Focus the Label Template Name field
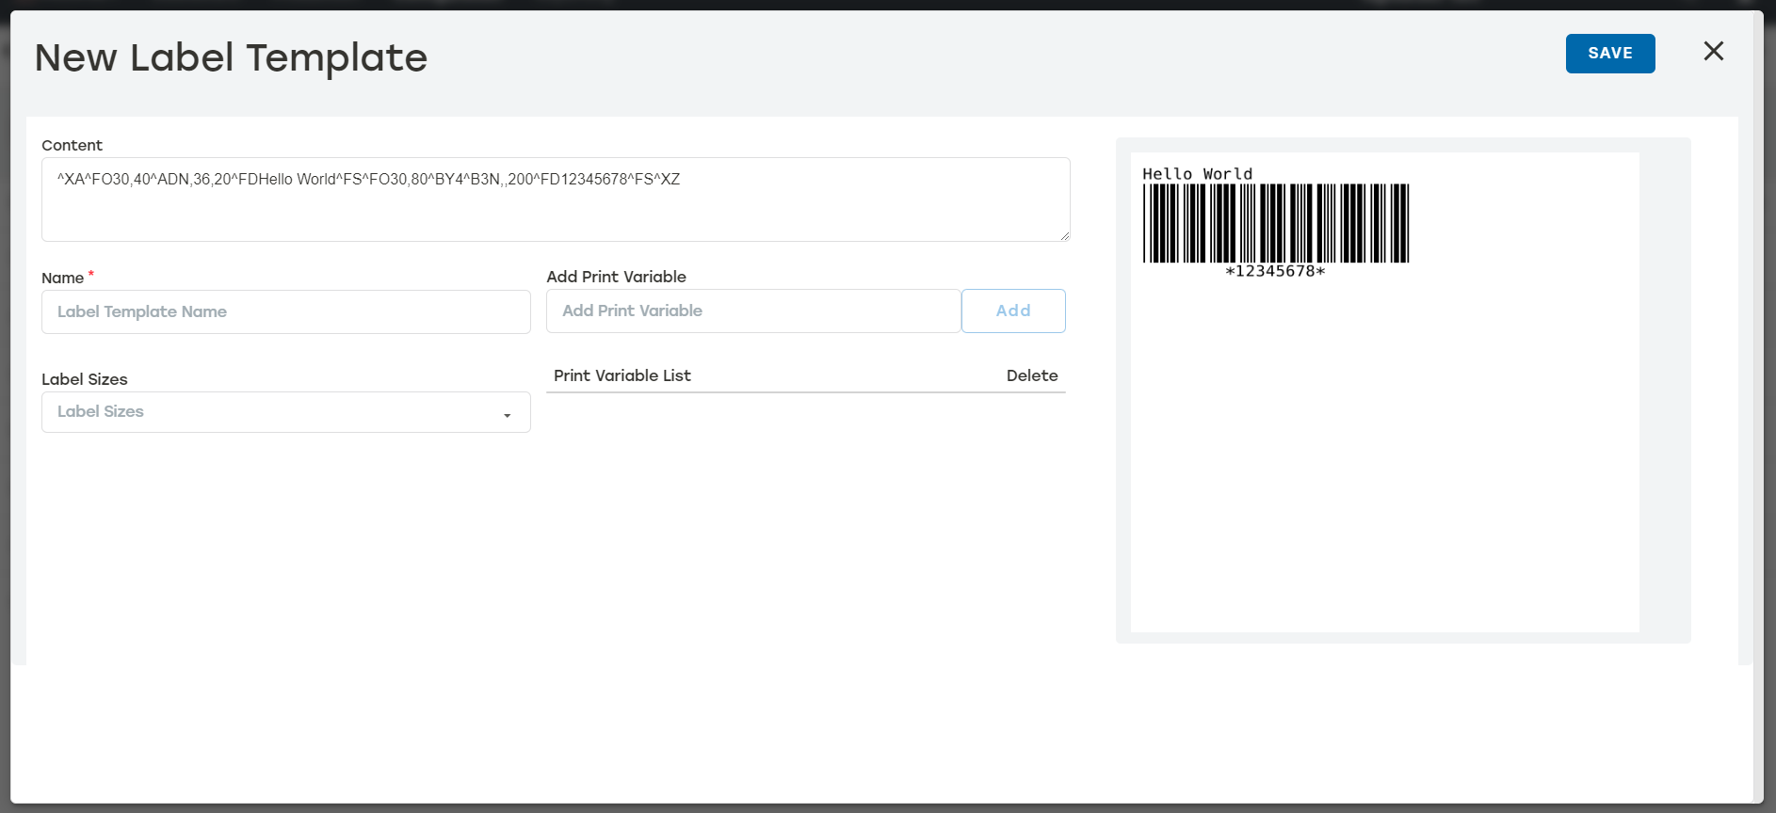 click(x=286, y=311)
